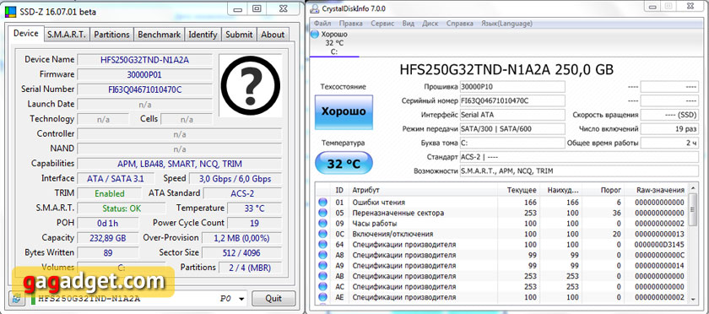Click the refresh icon beside the drive selector

point(17,298)
